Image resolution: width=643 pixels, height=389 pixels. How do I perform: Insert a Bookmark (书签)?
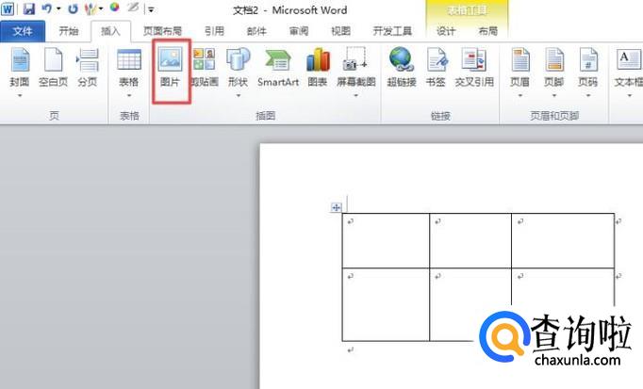436,68
